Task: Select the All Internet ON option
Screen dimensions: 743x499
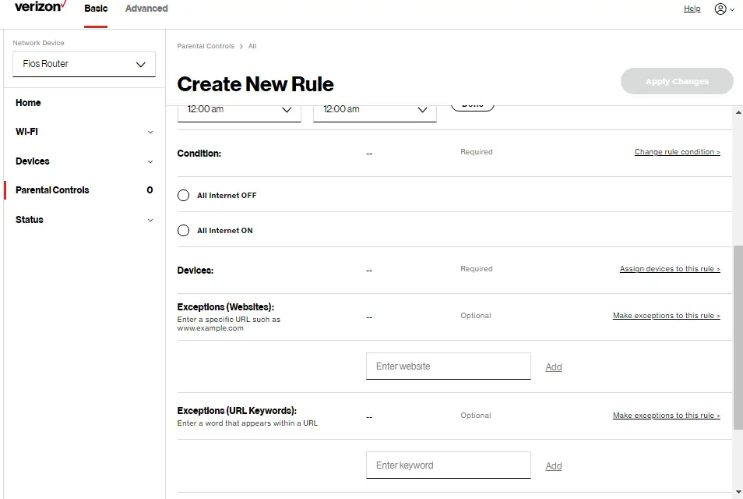Action: click(x=183, y=230)
